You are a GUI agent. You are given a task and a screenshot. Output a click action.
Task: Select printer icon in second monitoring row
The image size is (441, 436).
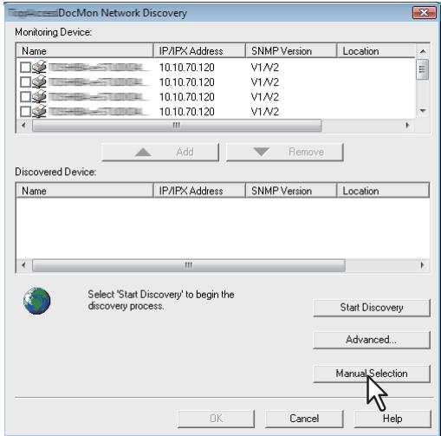pos(39,81)
